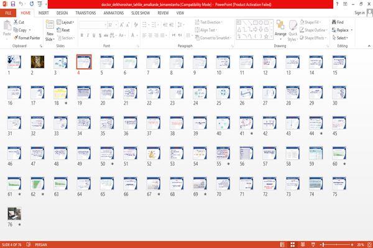Image resolution: width=373 pixels, height=248 pixels.
Task: Open the Arrange options
Action: point(280,30)
